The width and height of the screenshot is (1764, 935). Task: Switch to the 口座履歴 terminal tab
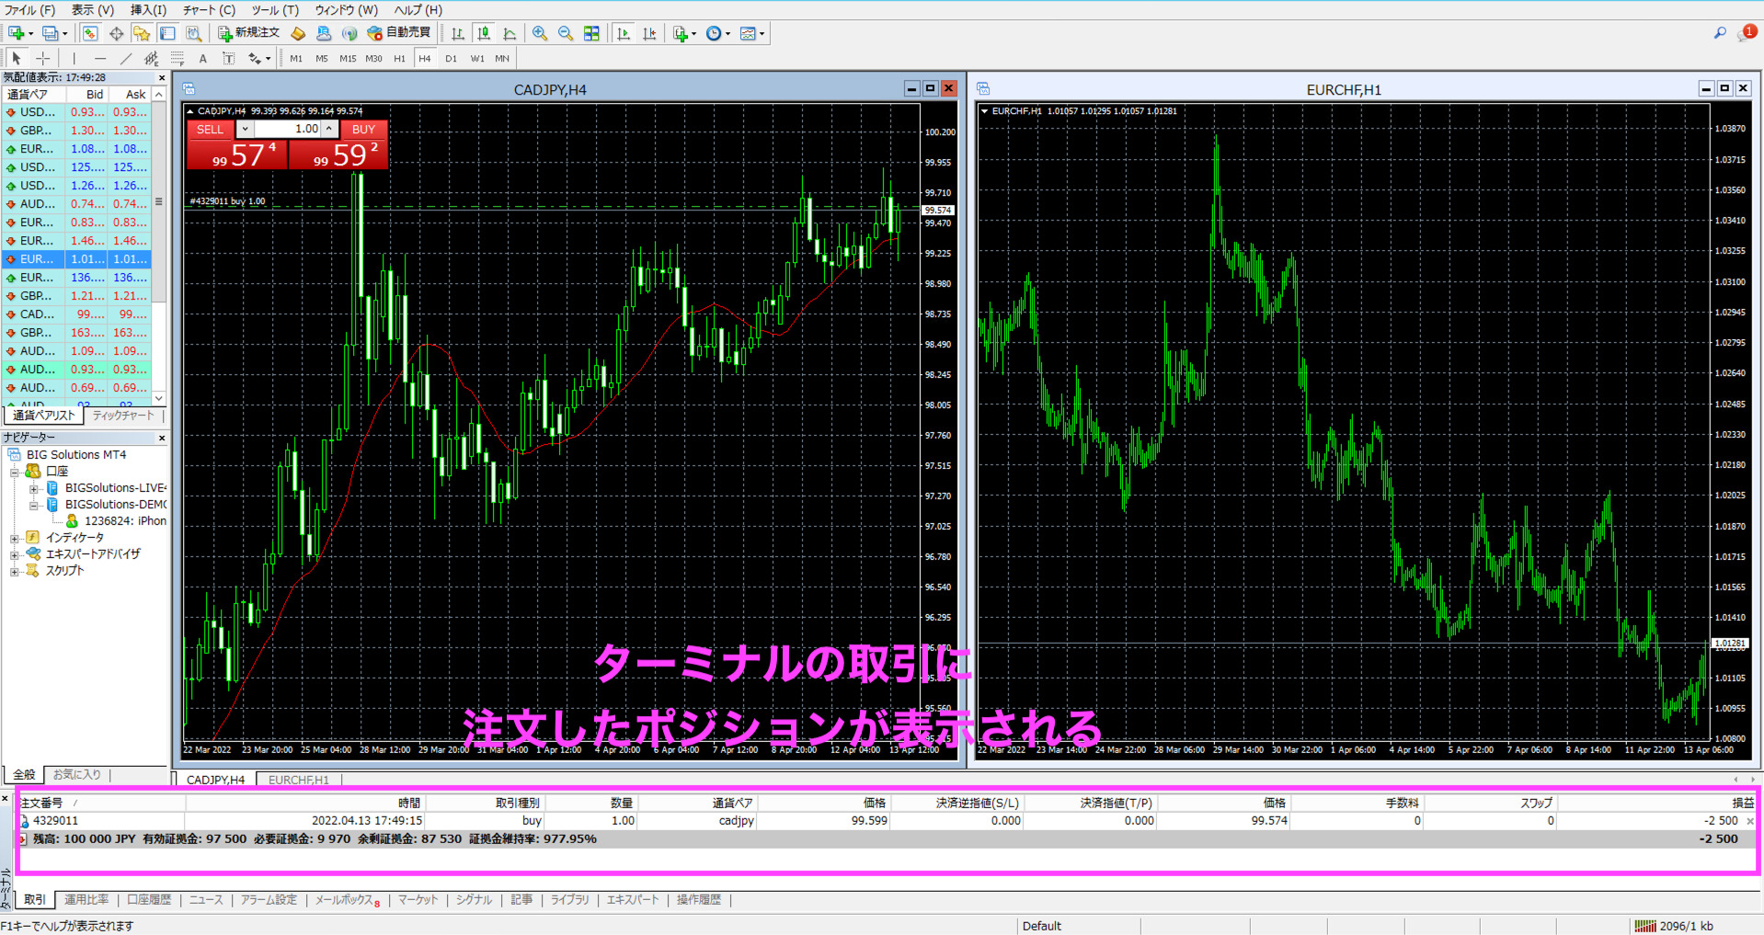coord(149,899)
